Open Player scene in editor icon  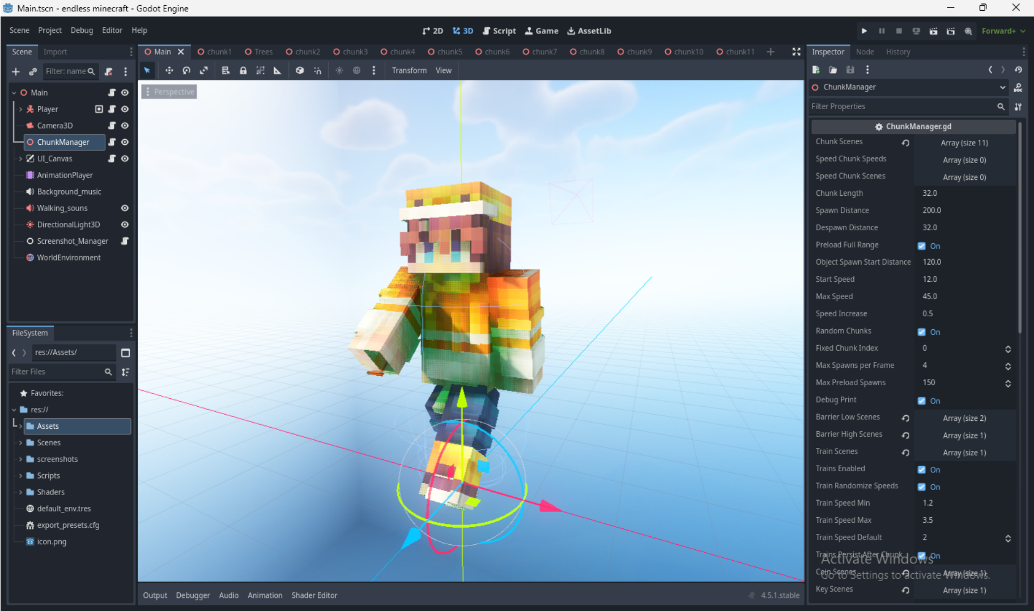point(99,109)
